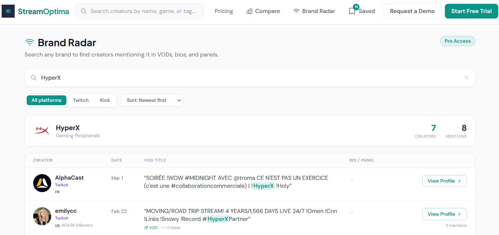Click emilycc's avatar
Viewport: 499px width, 235px height.
coord(42,216)
